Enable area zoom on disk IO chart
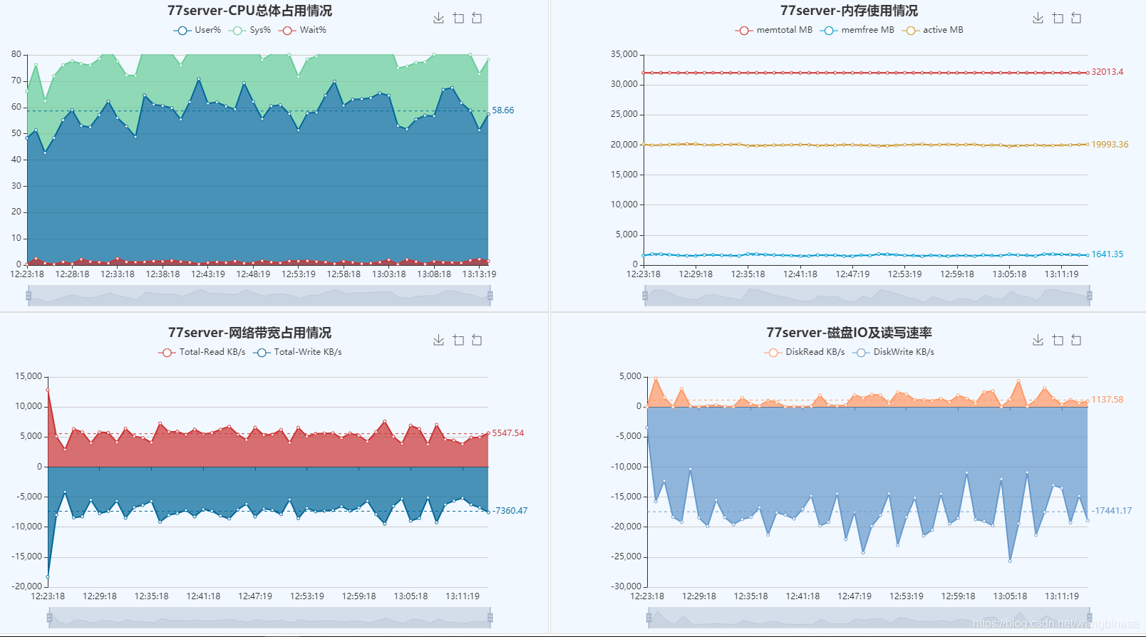The width and height of the screenshot is (1146, 637). click(1058, 340)
